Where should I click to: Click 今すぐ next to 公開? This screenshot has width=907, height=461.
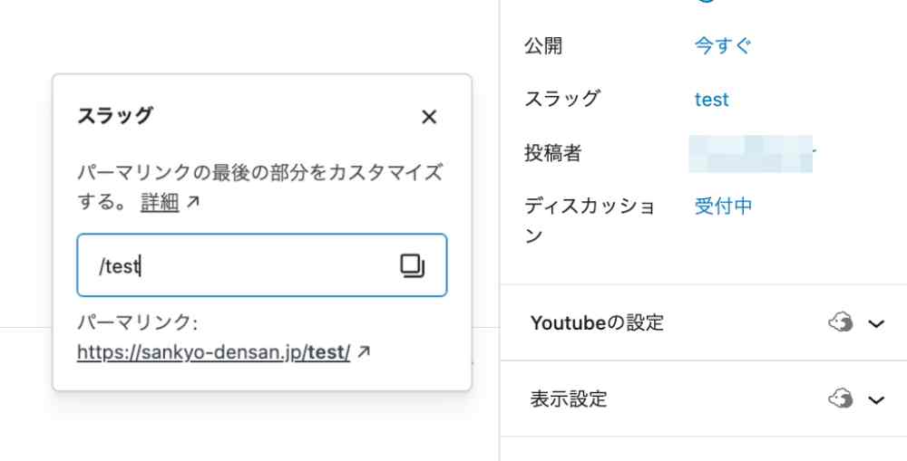coord(723,45)
